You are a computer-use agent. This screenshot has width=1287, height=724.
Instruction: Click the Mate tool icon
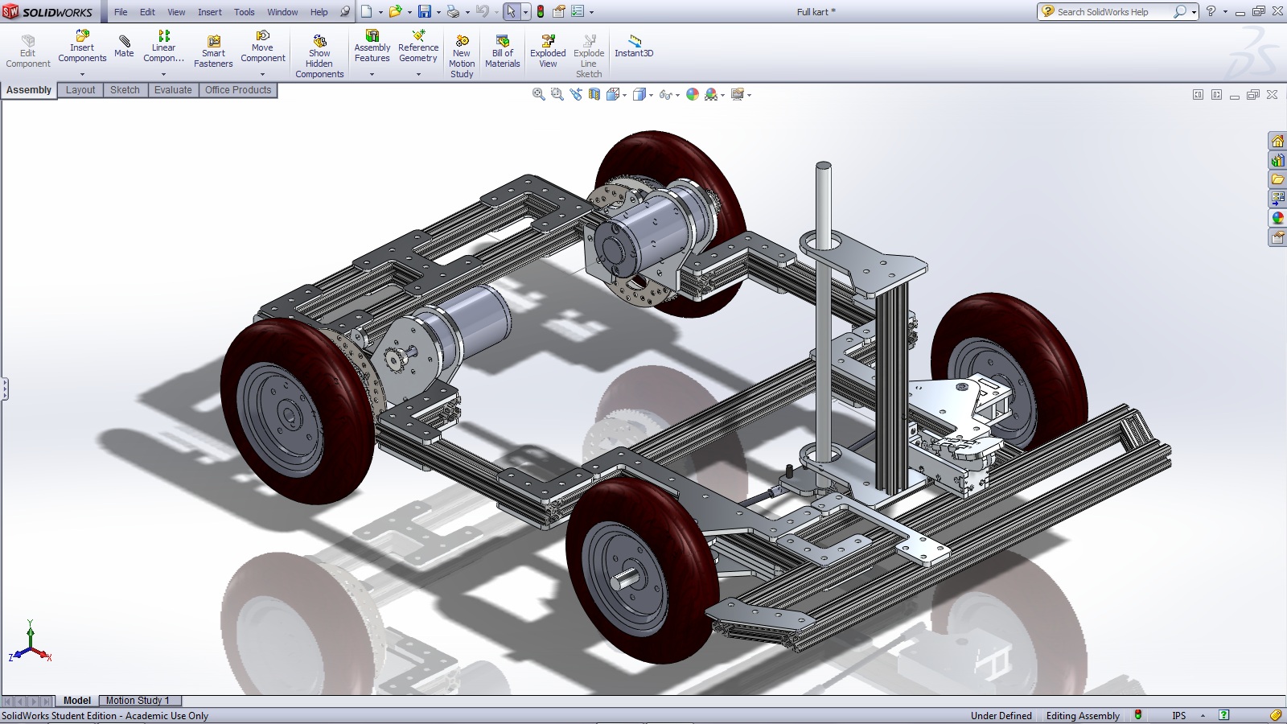coord(124,46)
